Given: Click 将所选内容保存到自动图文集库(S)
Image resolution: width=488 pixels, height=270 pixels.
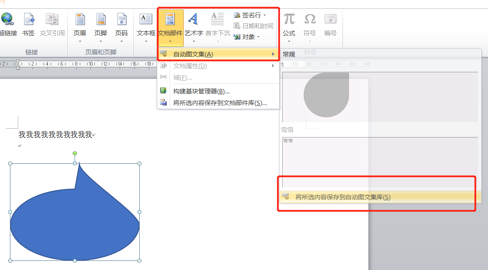Looking at the screenshot, I should tap(343, 197).
